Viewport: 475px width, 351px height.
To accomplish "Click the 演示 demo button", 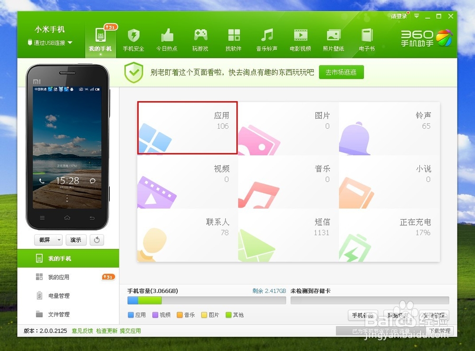I will (76, 240).
